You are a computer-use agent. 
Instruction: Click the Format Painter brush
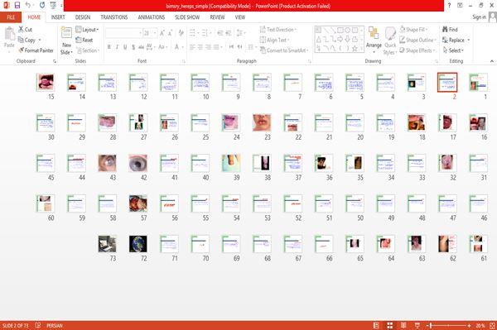22,50
